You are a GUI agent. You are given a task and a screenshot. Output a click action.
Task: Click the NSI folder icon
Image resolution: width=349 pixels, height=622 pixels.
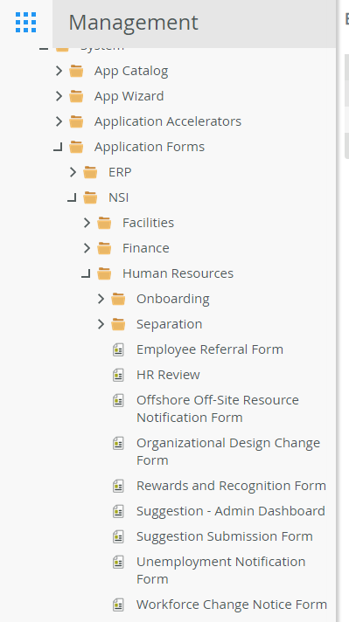(90, 197)
